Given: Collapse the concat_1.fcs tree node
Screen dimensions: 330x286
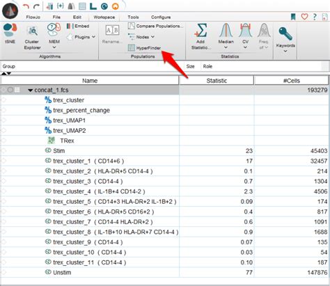Looking at the screenshot, I should (30, 90).
